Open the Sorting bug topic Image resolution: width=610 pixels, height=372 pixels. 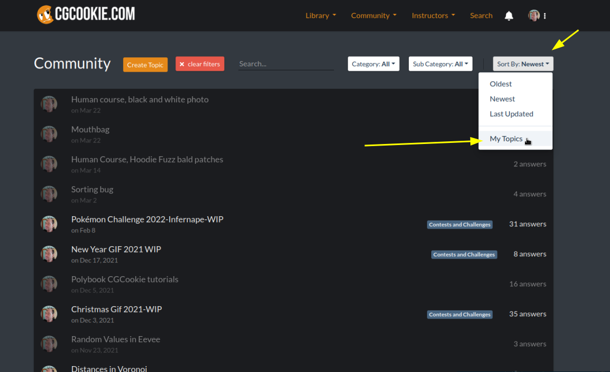coord(92,189)
